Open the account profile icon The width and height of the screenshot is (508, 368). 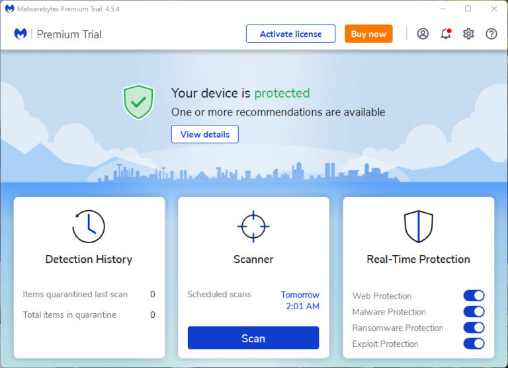pyautogui.click(x=423, y=34)
